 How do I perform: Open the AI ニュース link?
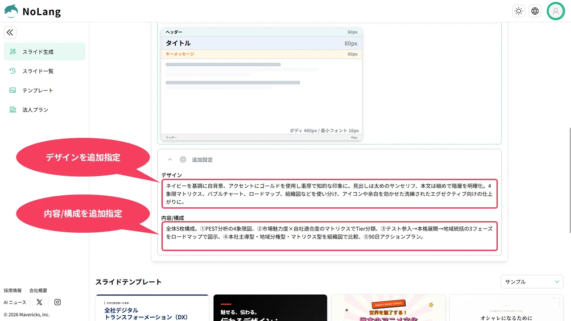point(15,302)
